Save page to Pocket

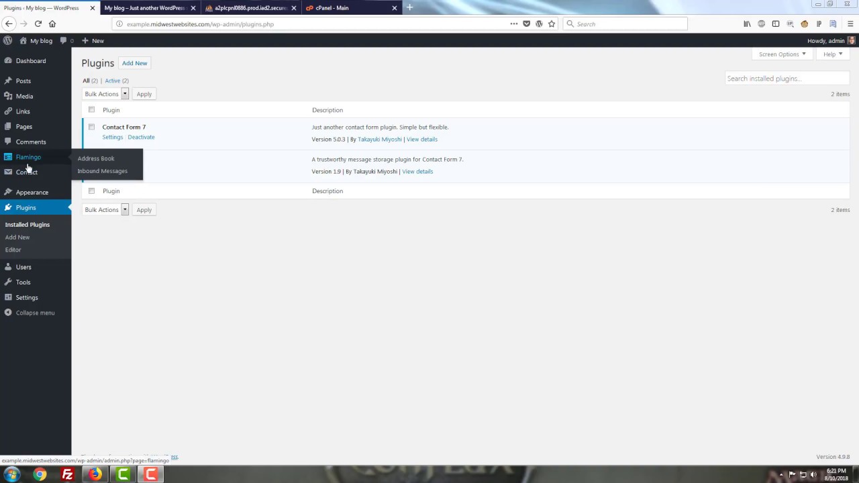(x=526, y=23)
